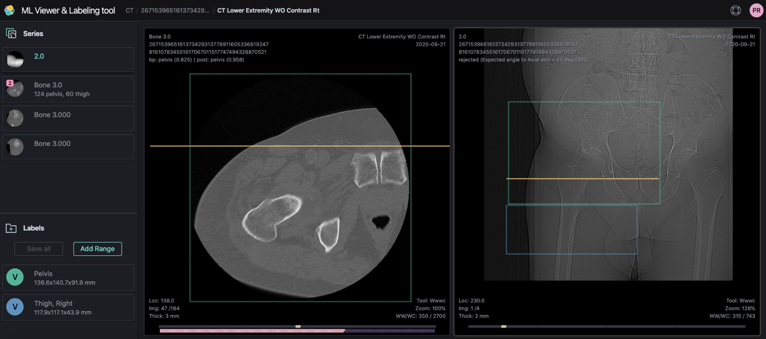The height and width of the screenshot is (339, 766).
Task: Click the blue V badge for Thigh, Right
Action: tap(15, 307)
